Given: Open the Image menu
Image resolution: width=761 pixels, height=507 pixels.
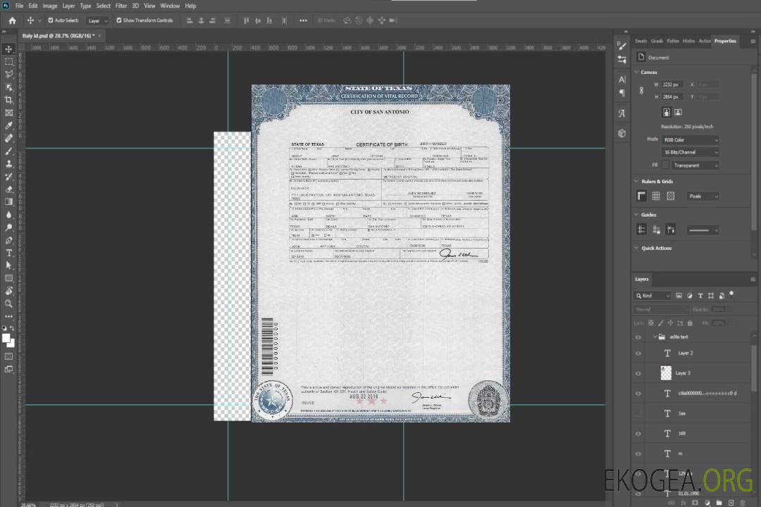Looking at the screenshot, I should (x=49, y=6).
